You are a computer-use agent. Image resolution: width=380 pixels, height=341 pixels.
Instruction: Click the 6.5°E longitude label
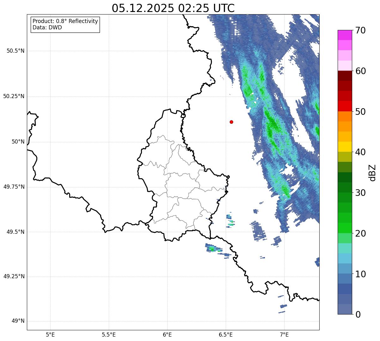(226, 334)
